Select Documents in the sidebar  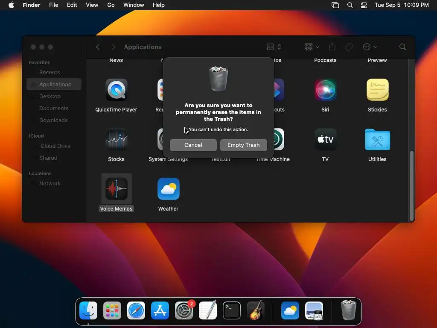(x=54, y=108)
